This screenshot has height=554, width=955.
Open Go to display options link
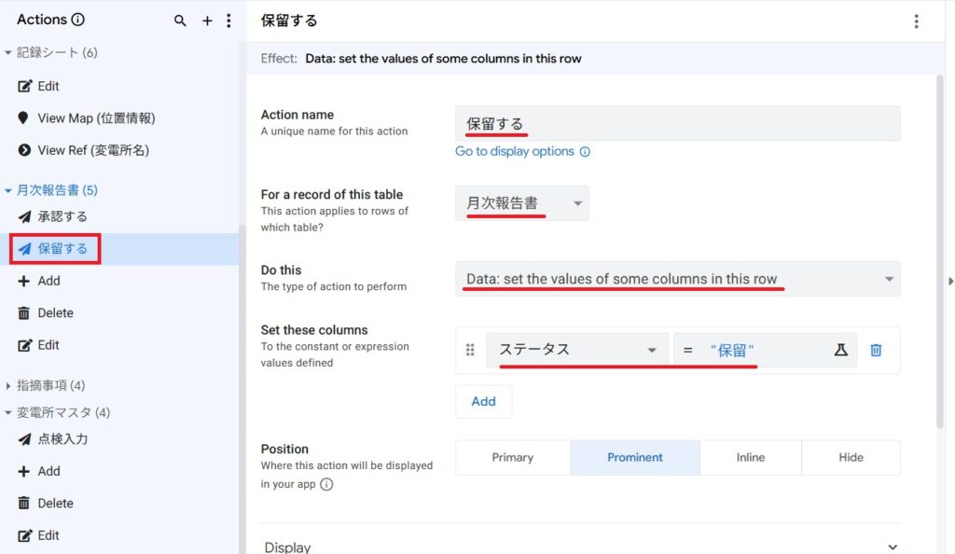pyautogui.click(x=515, y=151)
